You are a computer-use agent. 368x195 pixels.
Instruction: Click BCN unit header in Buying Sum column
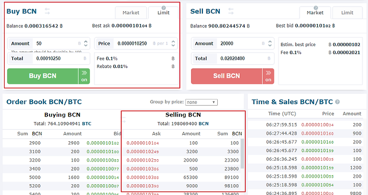point(37,134)
